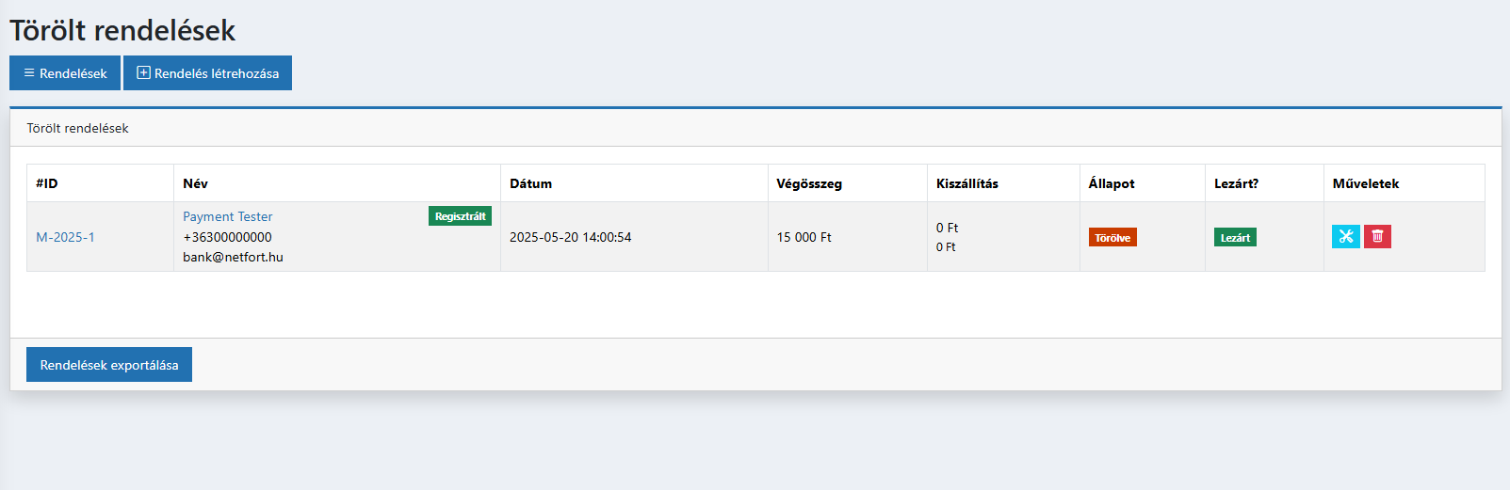Screen dimensions: 1510x490
Task: Click the Dátum column header
Action: coord(530,183)
